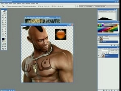Select the Rectangular Marquee tool
121x91 pixels.
[x=3, y=14]
